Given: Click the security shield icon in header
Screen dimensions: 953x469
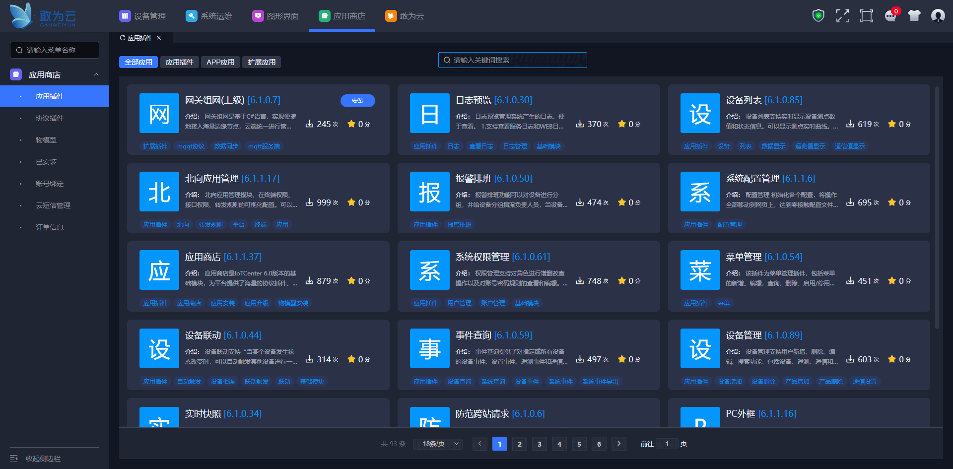Looking at the screenshot, I should click(x=818, y=16).
